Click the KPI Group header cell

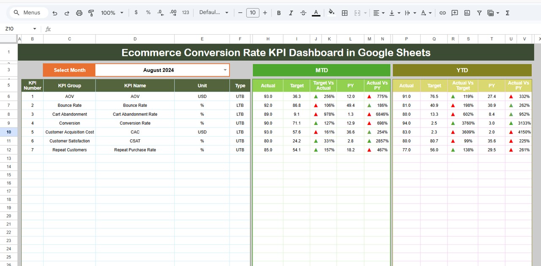coord(69,85)
